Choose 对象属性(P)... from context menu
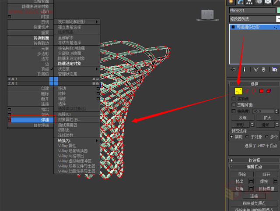Viewport: 280px width, 211px height. (x=69, y=120)
